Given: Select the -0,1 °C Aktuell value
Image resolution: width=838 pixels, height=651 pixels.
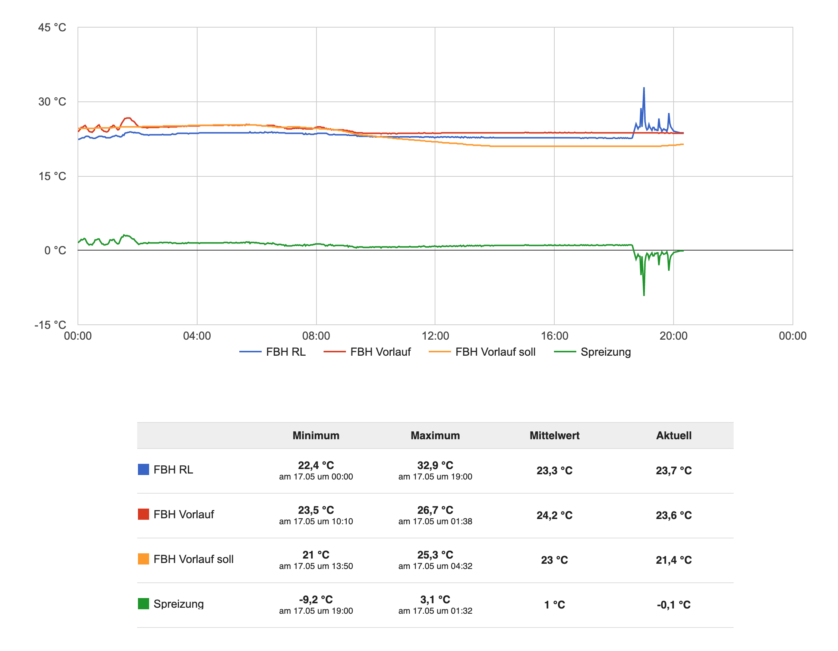Looking at the screenshot, I should (x=674, y=605).
